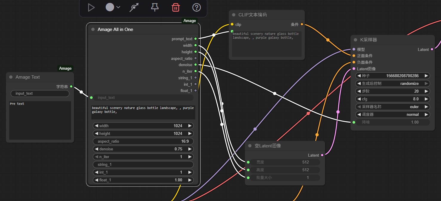Image resolution: width=441 pixels, height=201 pixels.
Task: Open the 生成后控制 randomize dropdown
Action: point(393,84)
